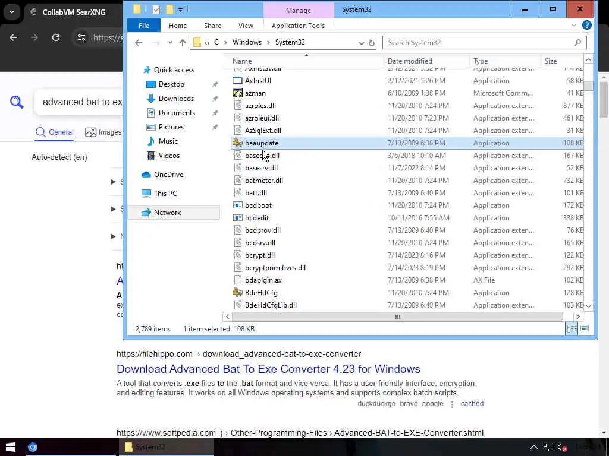This screenshot has height=456, width=609.
Task: Select the AzSqlExt.dll file name
Action: pos(263,131)
